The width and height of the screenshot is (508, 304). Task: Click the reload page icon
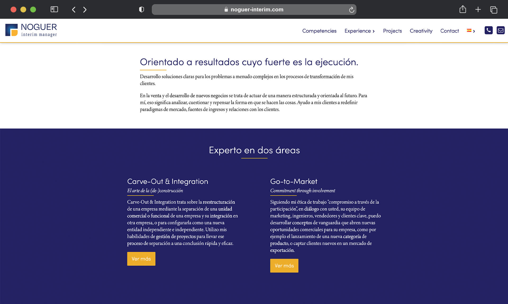[x=351, y=10]
